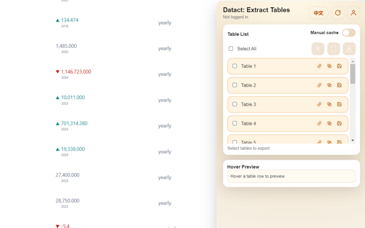Viewport: 365px width, 228px height.
Task: Click yearly in the 27,400.000 row
Action: (x=165, y=177)
